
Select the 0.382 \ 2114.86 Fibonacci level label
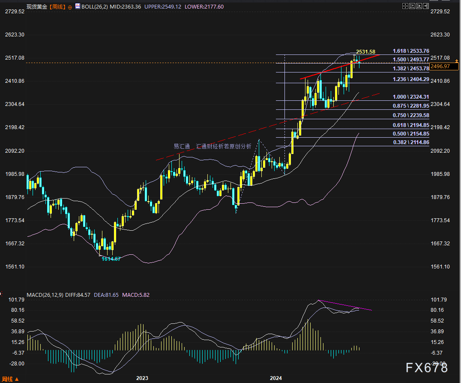click(411, 142)
